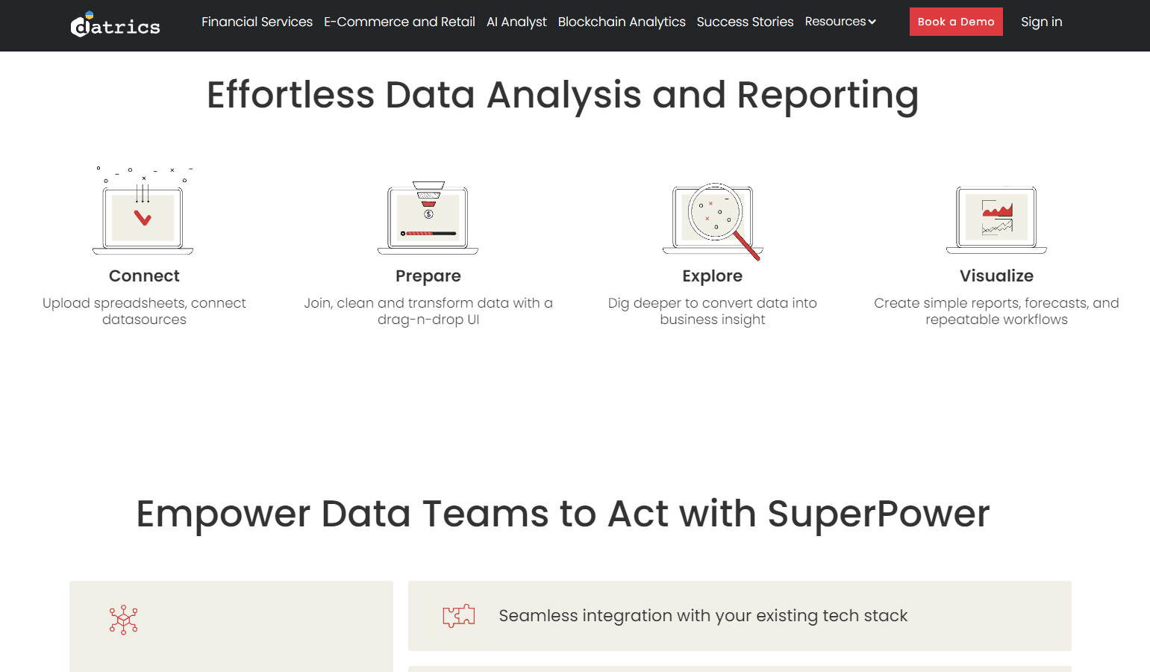Expand the Resources dropdown menu
The height and width of the screenshot is (672, 1150).
point(835,22)
